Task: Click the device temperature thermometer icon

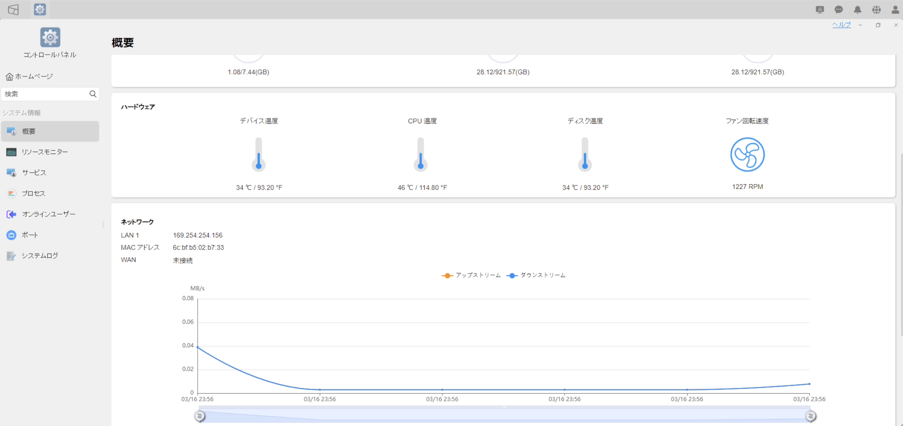Action: pos(259,154)
